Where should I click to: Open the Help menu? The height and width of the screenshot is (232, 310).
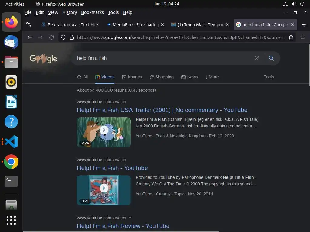coord(127,12)
